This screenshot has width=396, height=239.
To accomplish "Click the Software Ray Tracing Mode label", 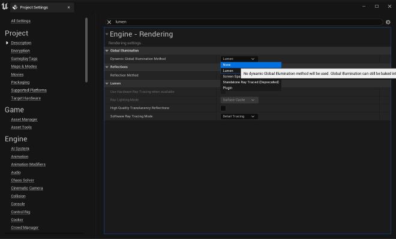I will click(x=131, y=116).
